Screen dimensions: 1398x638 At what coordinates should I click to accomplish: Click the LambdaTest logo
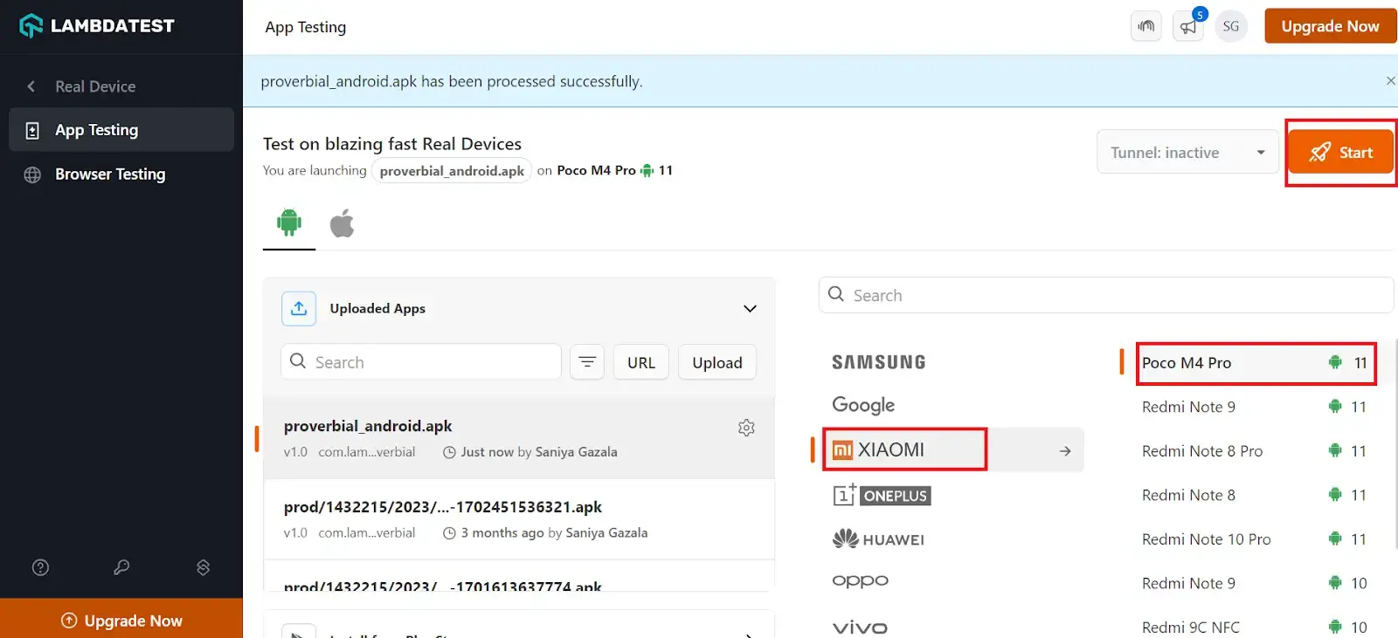[97, 26]
